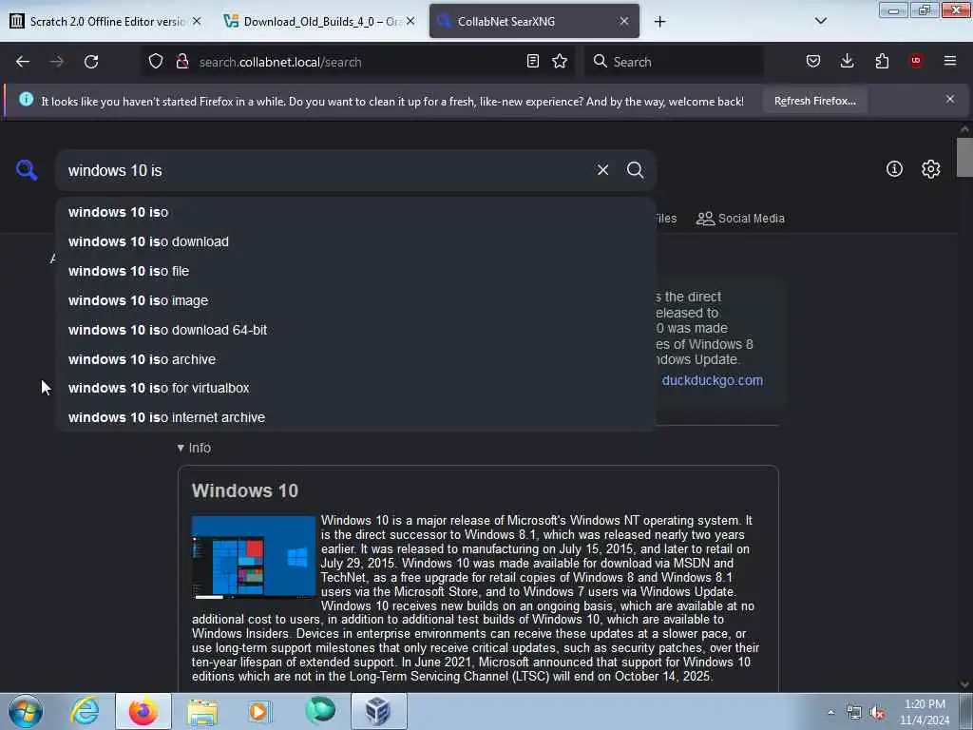Close the Scratch 2.0 Offline Editor tab
Viewport: 973px width, 730px height.
(x=197, y=21)
